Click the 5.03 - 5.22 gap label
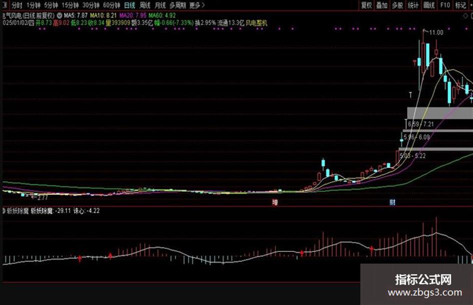Image resolution: width=473 pixels, height=305 pixels. (412, 156)
